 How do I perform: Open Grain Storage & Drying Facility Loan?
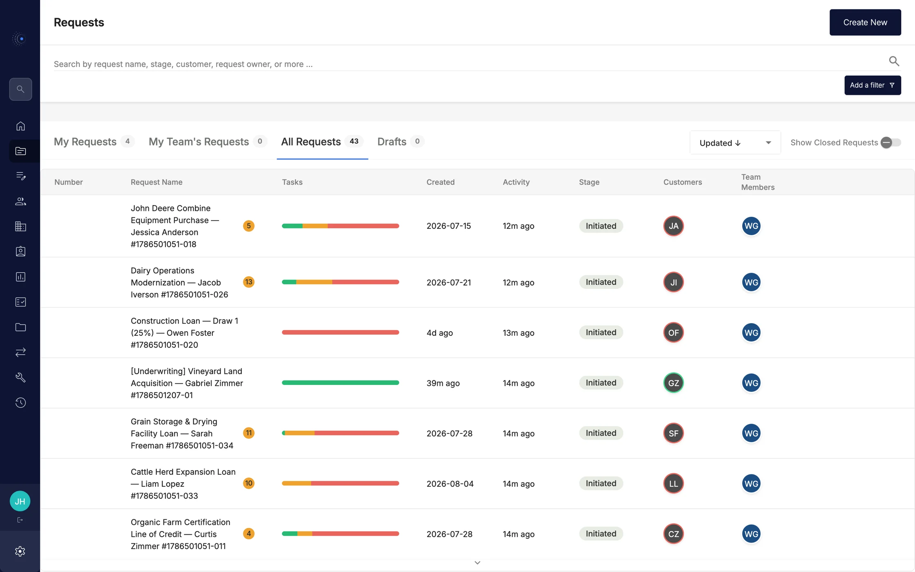coord(182,433)
